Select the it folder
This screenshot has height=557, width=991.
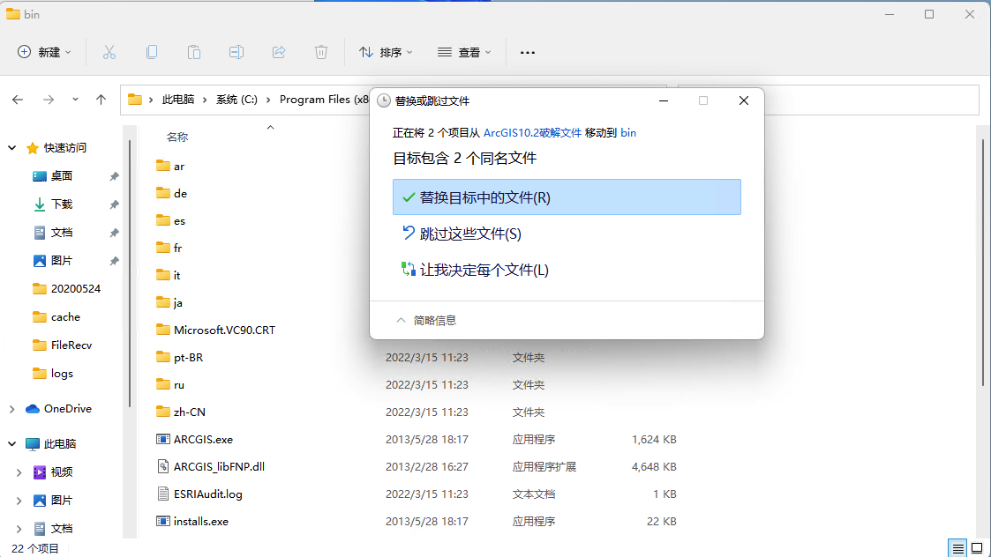177,275
